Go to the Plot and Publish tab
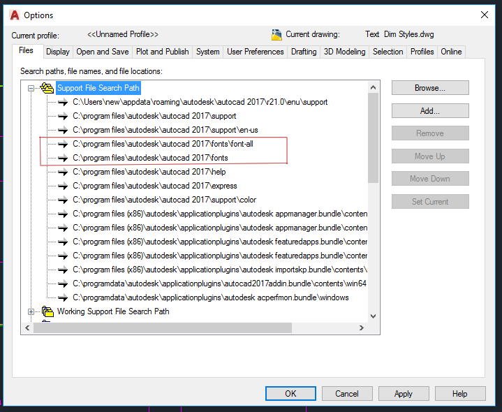Viewport: 502px width, 412px height. pyautogui.click(x=162, y=52)
